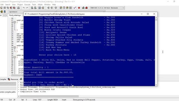Screen dimensions: 179x101
Task: Click the Undo arrow icon
Action: pyautogui.click(x=24, y=8)
